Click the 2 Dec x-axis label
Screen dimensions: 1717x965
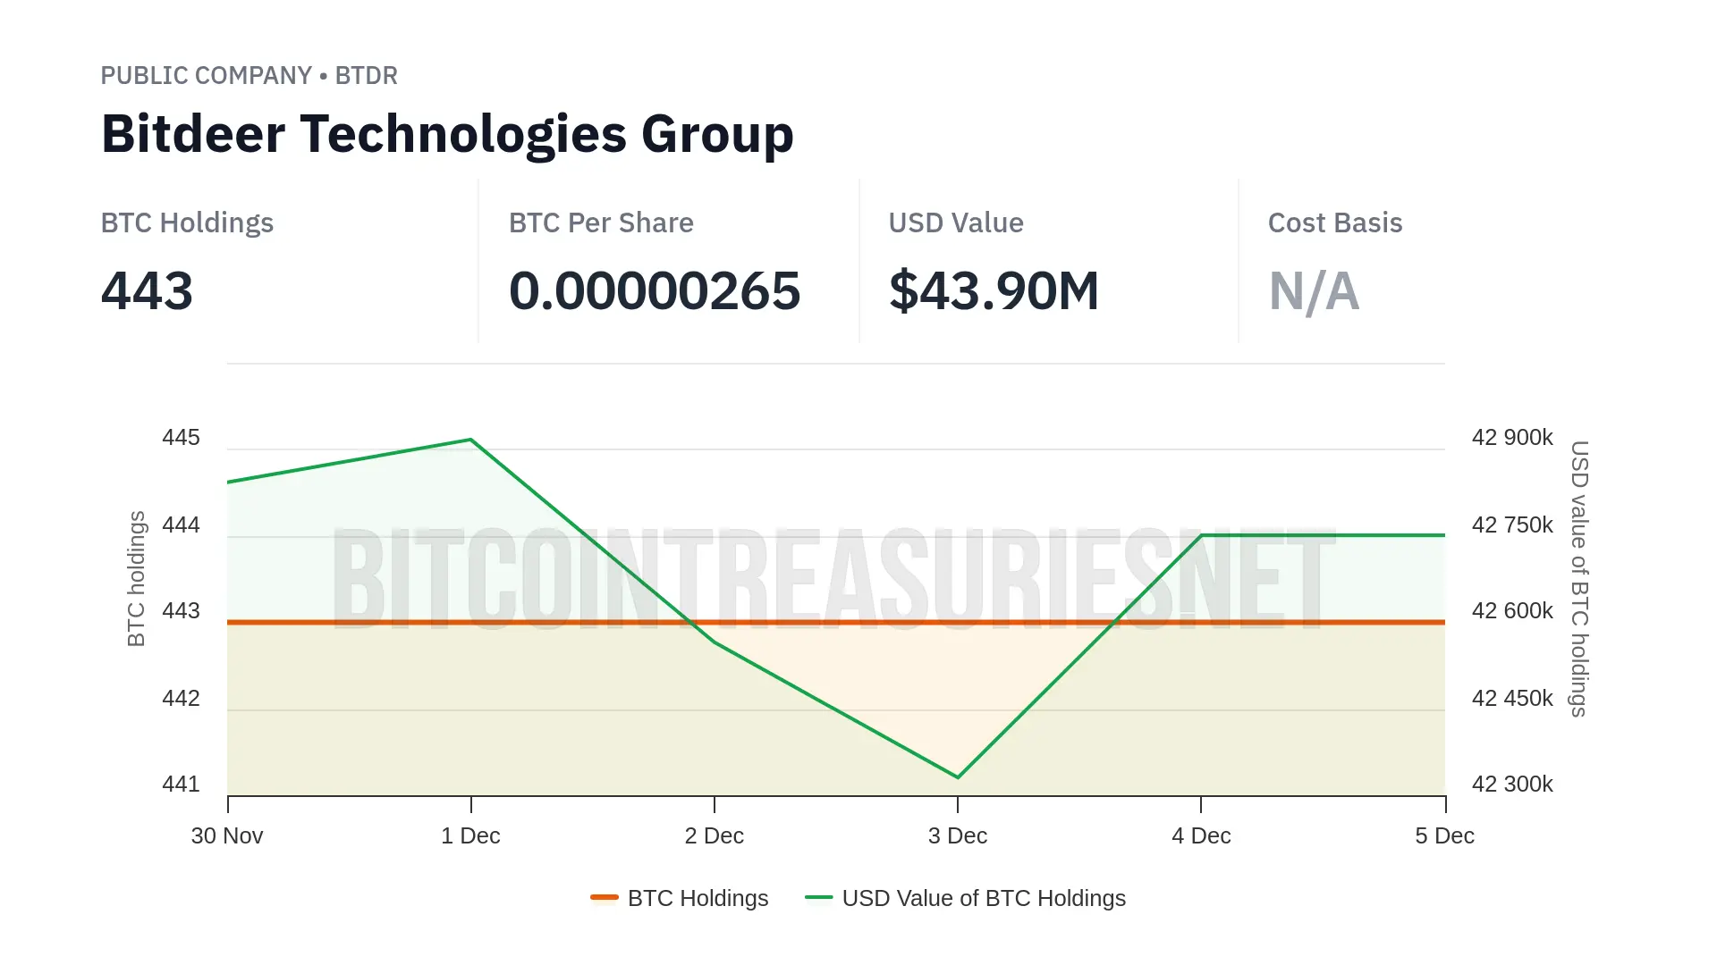point(714,836)
